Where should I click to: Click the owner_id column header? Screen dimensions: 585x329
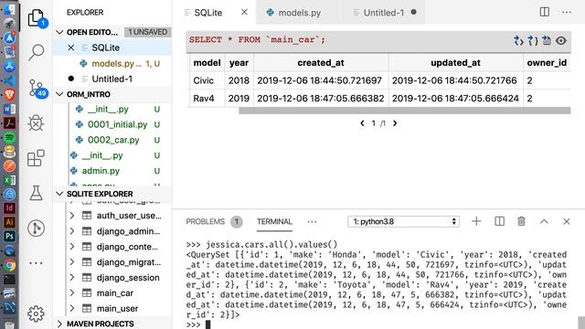coord(547,63)
